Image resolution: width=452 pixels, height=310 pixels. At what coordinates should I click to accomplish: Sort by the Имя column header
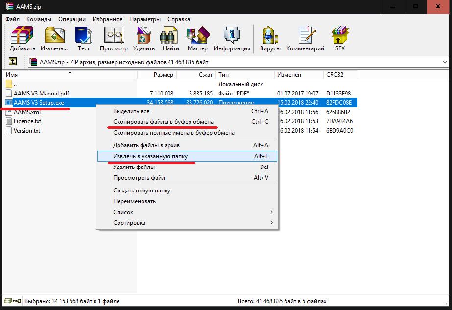click(x=70, y=75)
